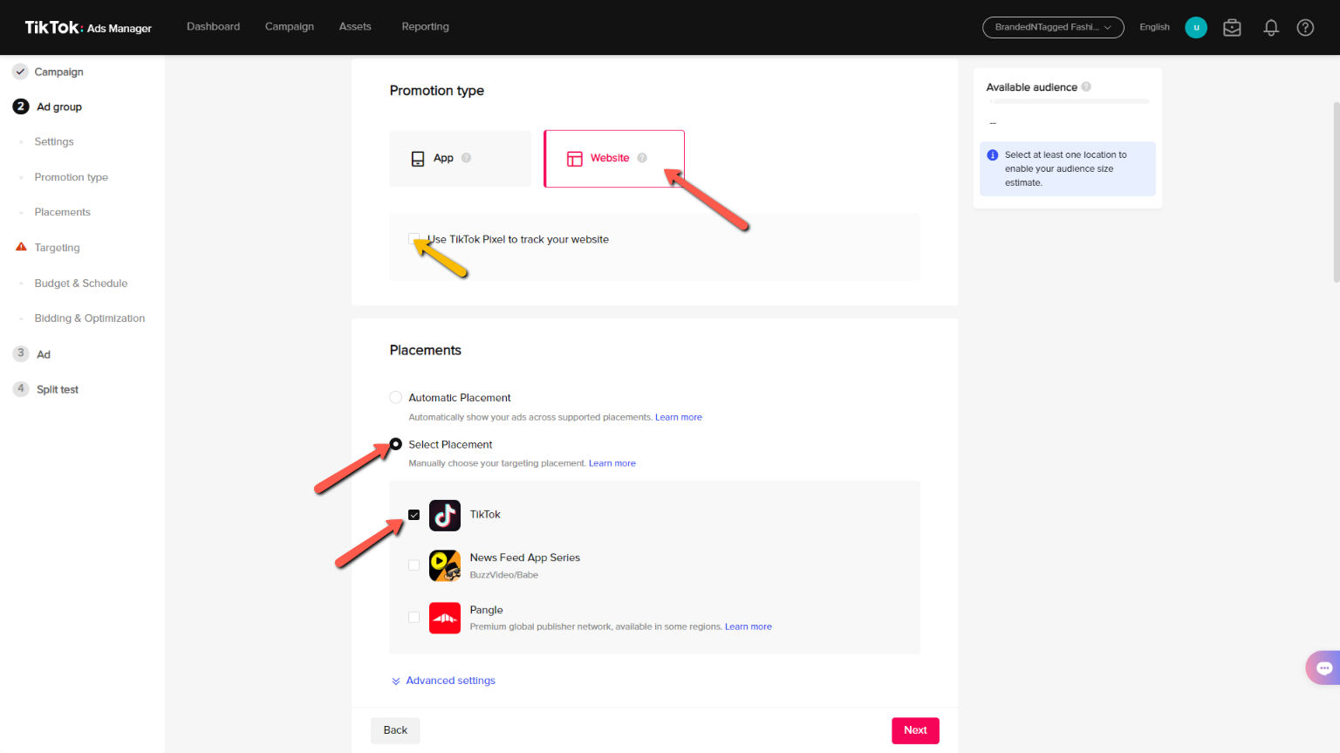The height and width of the screenshot is (753, 1340).
Task: Jump to Settings section in sidebar
Action: (54, 141)
